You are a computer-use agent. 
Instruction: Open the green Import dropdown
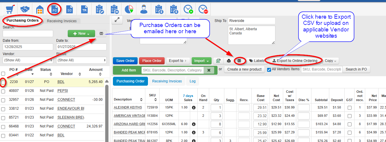(201, 61)
